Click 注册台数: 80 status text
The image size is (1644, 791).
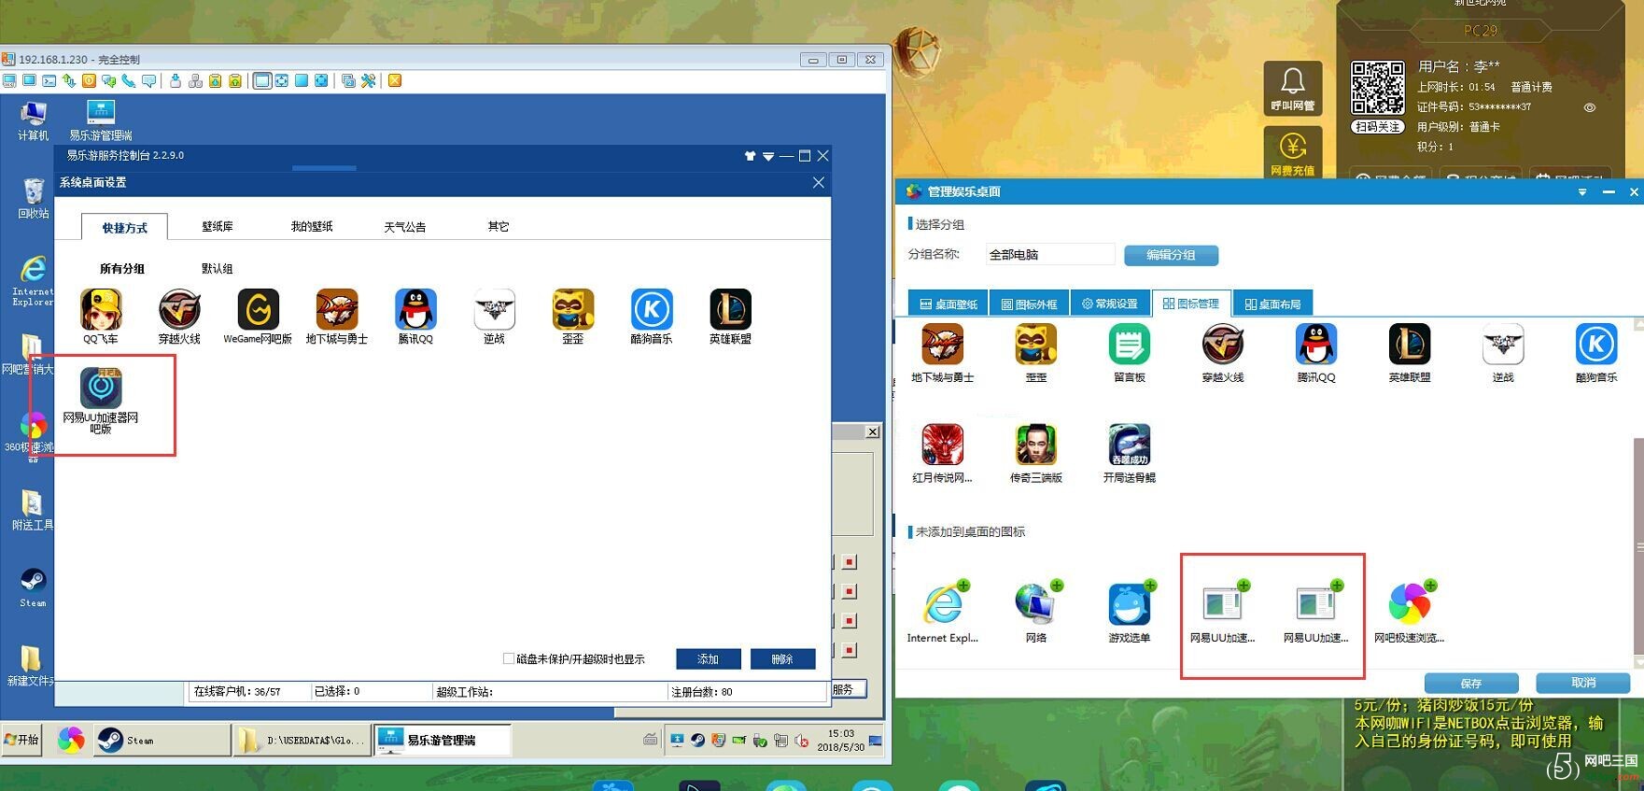(x=702, y=692)
